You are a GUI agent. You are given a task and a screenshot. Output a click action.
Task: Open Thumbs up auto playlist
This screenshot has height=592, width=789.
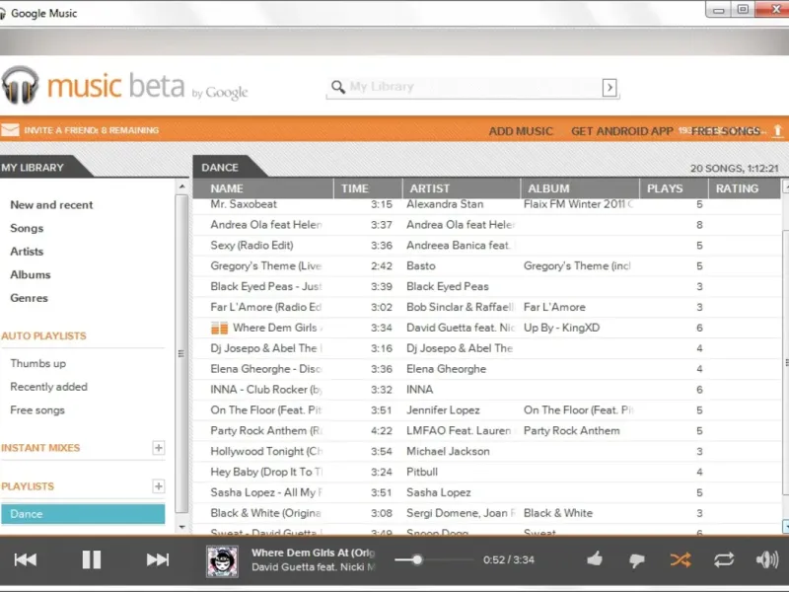click(37, 363)
